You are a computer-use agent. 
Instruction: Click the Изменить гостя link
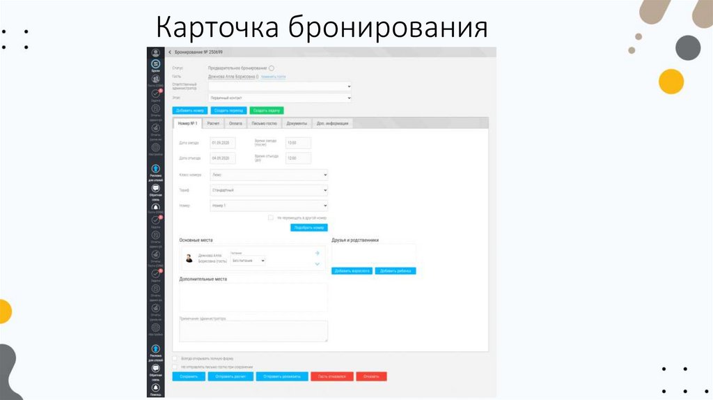273,77
